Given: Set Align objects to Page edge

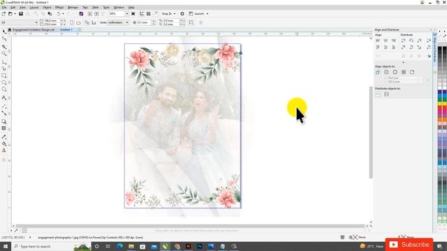Looking at the screenshot, I should [386, 73].
